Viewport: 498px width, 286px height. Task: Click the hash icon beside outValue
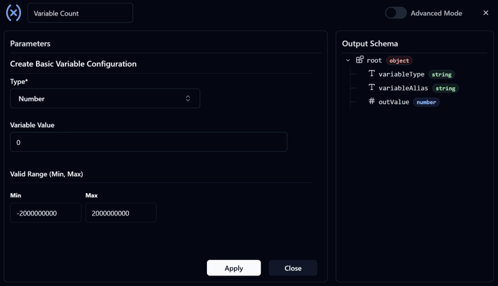pyautogui.click(x=372, y=102)
